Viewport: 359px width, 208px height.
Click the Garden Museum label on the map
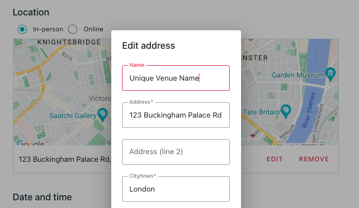coord(298,75)
